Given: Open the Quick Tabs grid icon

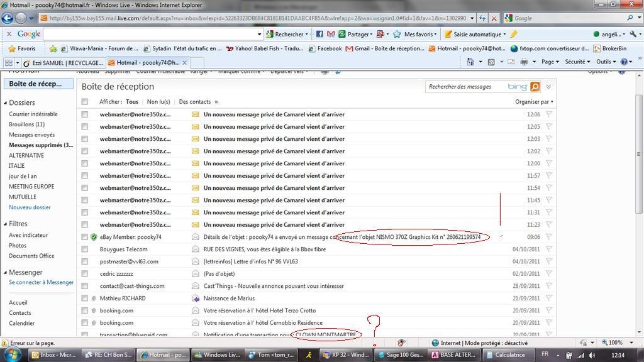Looking at the screenshot, I should click(8, 62).
